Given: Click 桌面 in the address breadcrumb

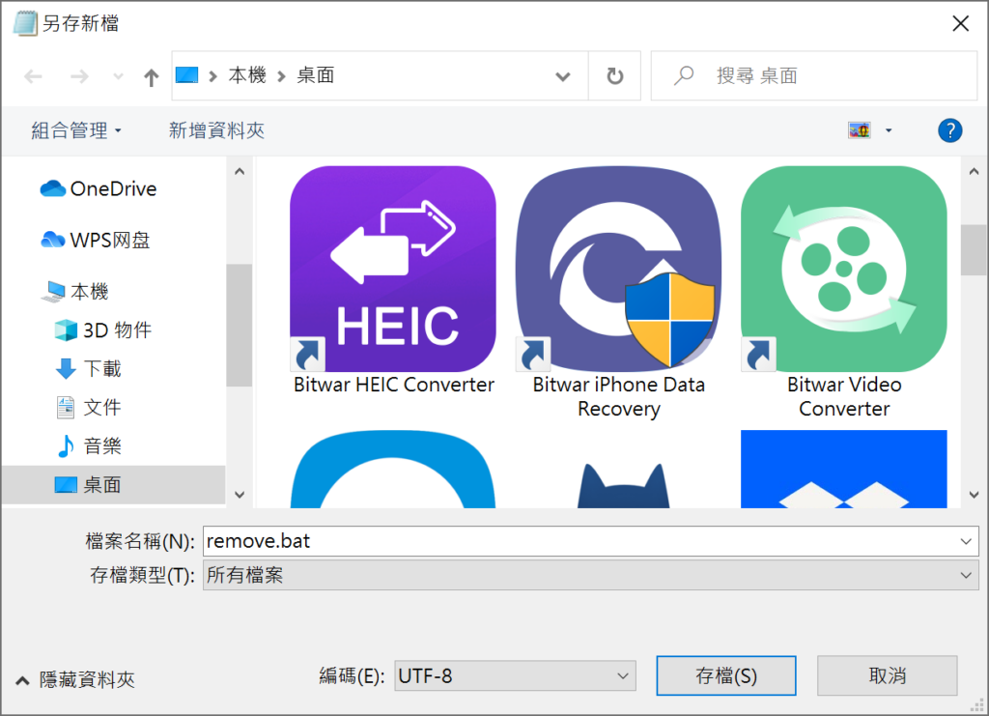Looking at the screenshot, I should [316, 75].
